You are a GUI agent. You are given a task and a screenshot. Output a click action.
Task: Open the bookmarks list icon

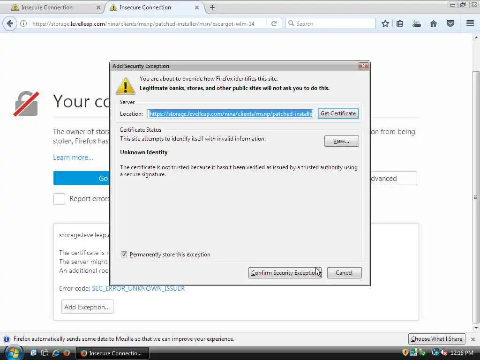[x=400, y=23]
